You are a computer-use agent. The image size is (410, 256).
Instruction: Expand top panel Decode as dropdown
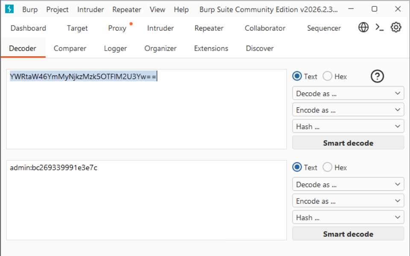coord(348,93)
